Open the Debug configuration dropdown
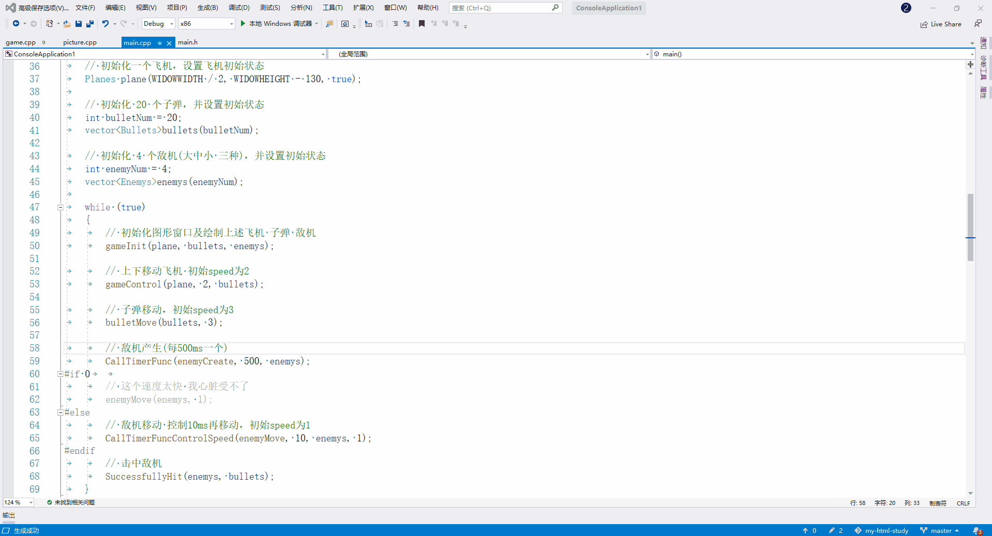992x536 pixels. tap(158, 24)
